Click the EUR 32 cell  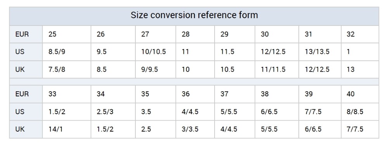pyautogui.click(x=360, y=34)
